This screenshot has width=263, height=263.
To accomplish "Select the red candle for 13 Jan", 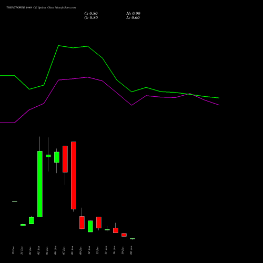I will [x=99, y=222].
